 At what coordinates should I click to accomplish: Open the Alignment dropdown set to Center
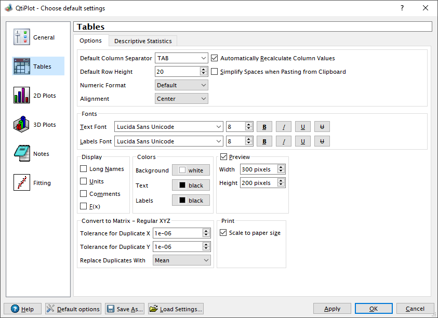coord(181,99)
